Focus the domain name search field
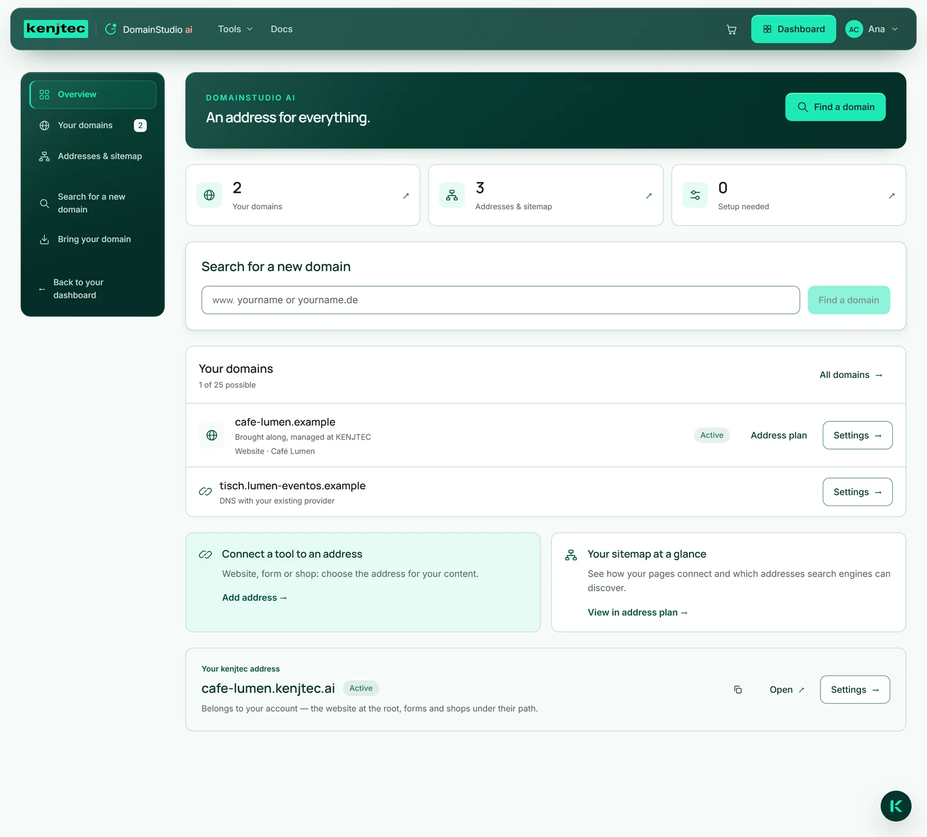This screenshot has height=837, width=927. (x=501, y=300)
